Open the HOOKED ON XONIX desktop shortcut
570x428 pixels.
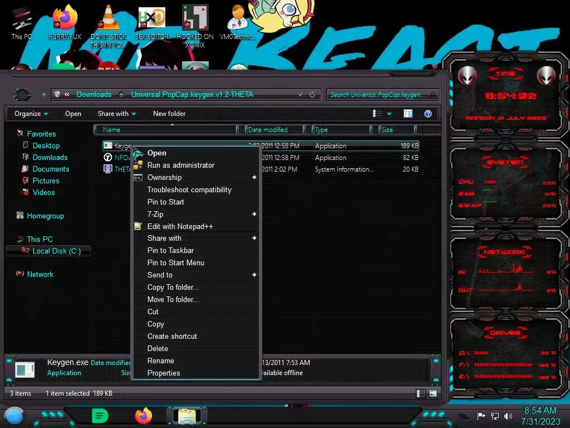pos(195,26)
